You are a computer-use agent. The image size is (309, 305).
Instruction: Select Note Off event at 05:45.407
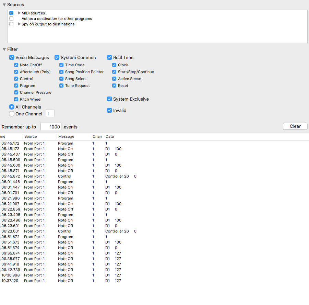[154, 154]
